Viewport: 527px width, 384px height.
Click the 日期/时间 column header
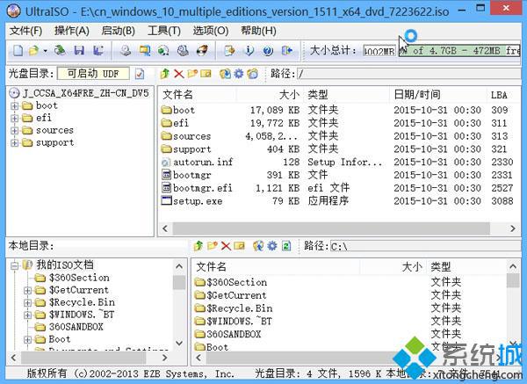tap(437, 95)
